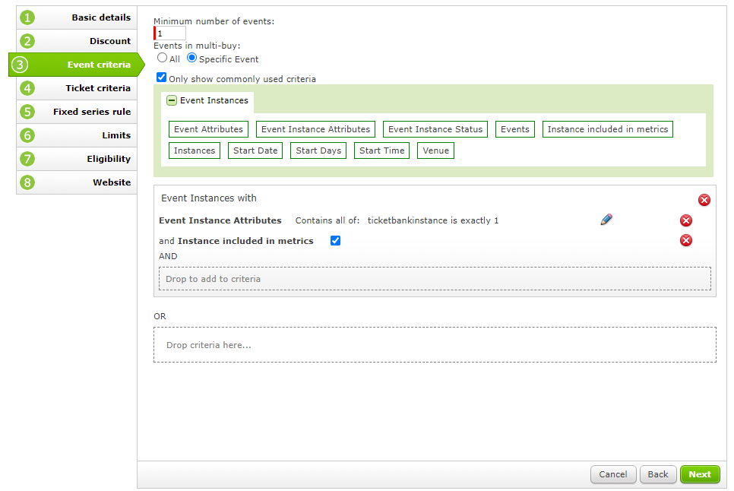Click the Instance included in metrics tag
Screen dimensions: 734x491
point(608,129)
